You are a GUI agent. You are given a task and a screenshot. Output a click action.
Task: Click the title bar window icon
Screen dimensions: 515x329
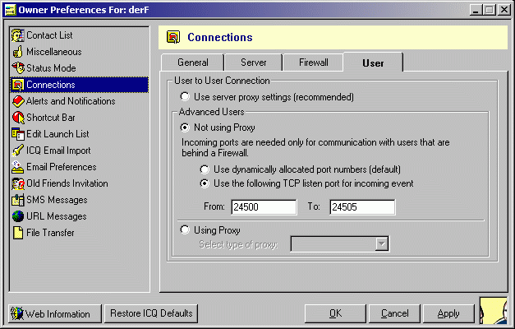click(x=10, y=10)
